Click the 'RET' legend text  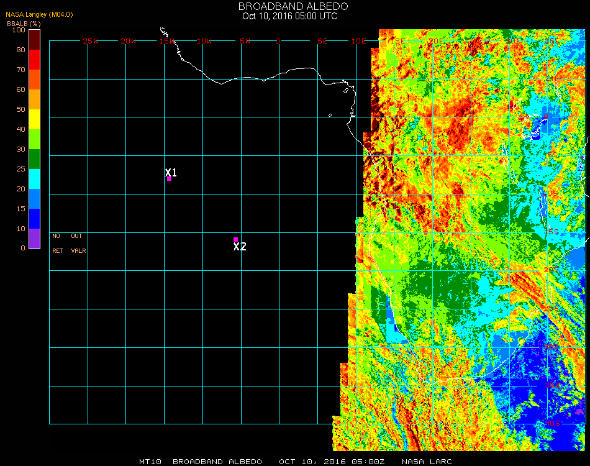pyautogui.click(x=58, y=250)
